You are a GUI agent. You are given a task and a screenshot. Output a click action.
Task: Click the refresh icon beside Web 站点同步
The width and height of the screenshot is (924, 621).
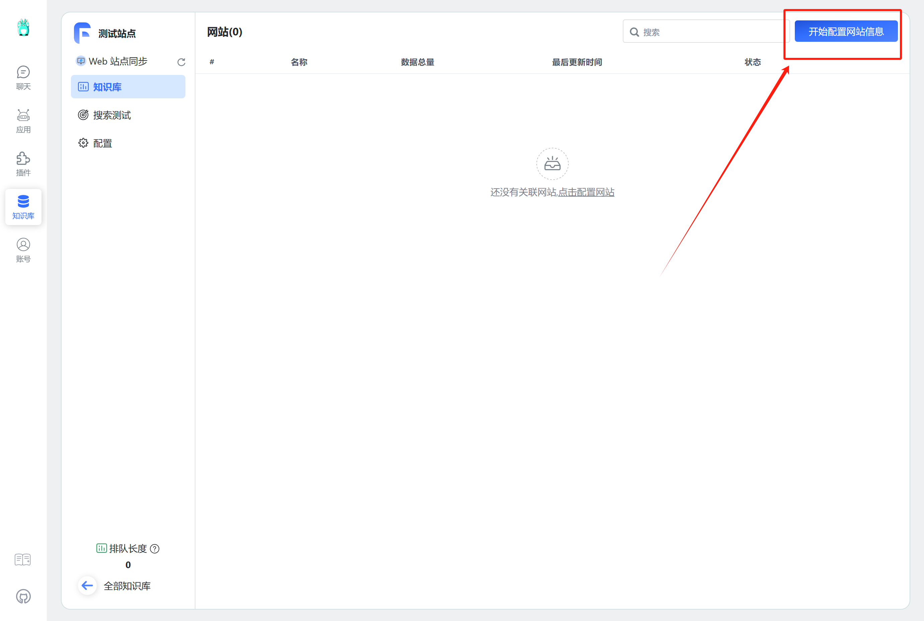coord(181,62)
